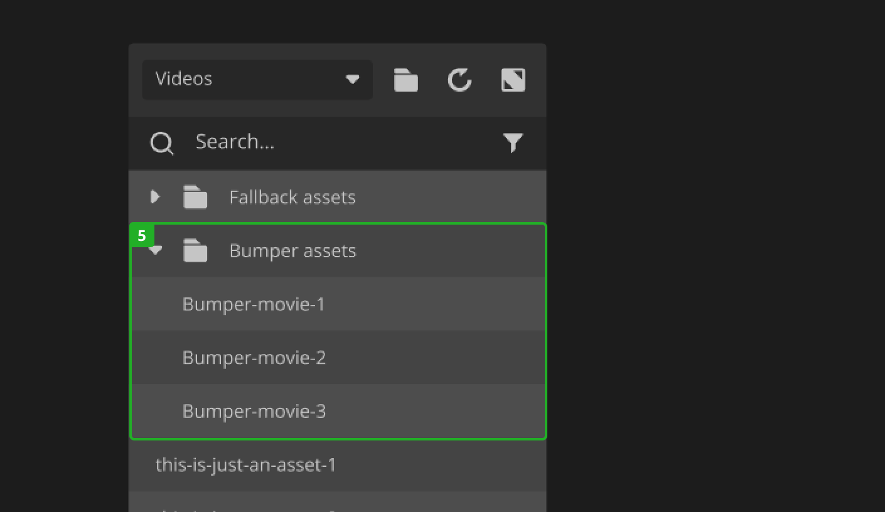Click the green number 5 badge

142,236
